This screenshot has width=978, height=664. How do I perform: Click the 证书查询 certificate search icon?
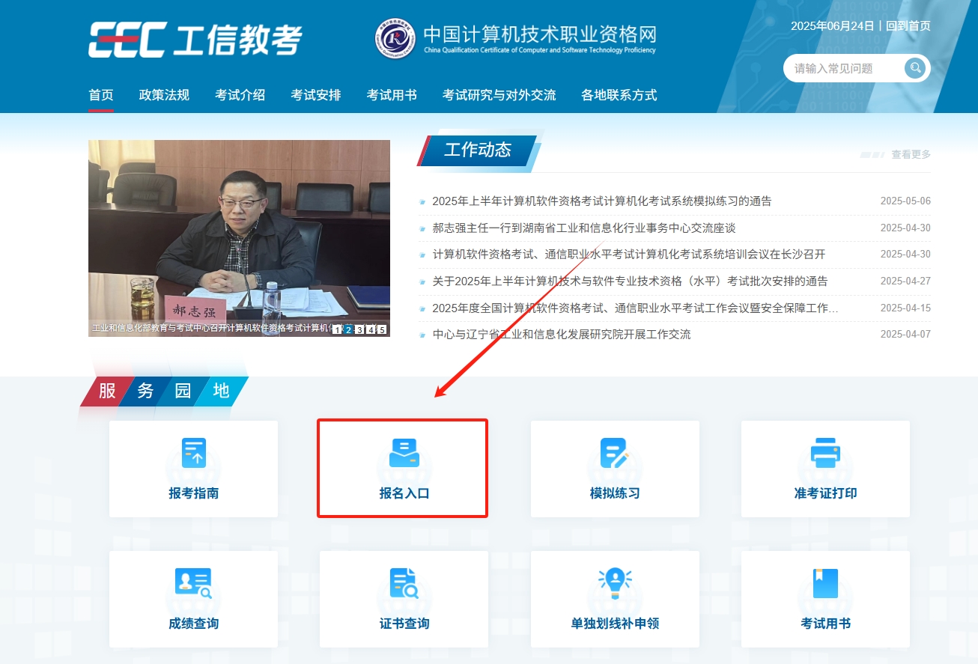pos(404,584)
